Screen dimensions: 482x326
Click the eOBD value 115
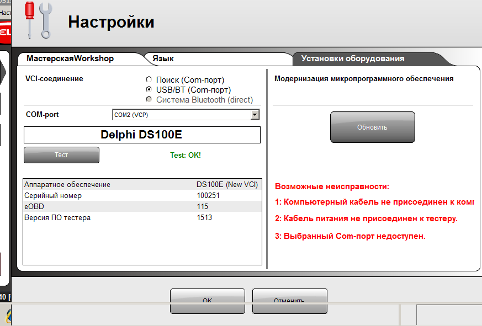[203, 206]
